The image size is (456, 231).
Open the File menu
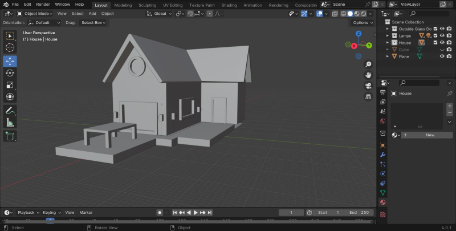15,5
